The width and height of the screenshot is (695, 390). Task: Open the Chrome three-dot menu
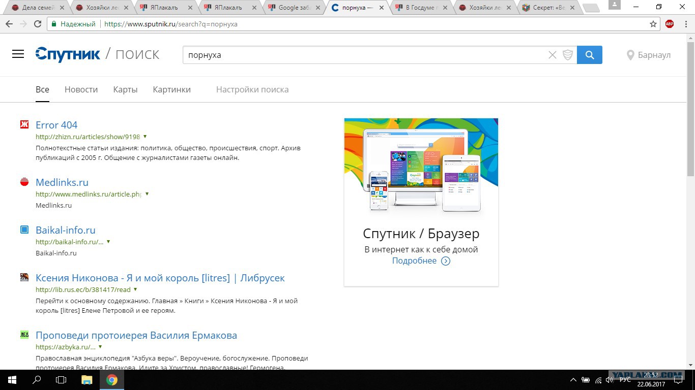point(685,24)
